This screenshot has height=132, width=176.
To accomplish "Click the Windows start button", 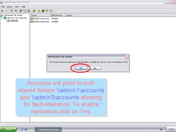I will [8, 130].
